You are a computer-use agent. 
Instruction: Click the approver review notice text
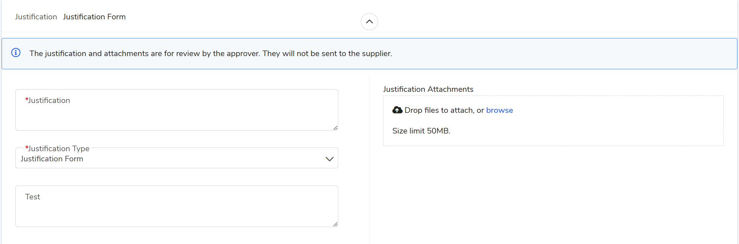pos(210,53)
